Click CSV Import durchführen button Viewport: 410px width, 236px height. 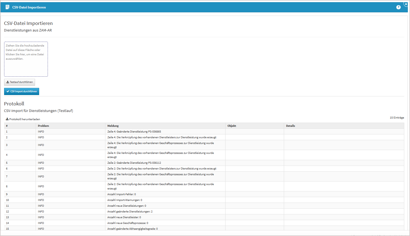[22, 91]
